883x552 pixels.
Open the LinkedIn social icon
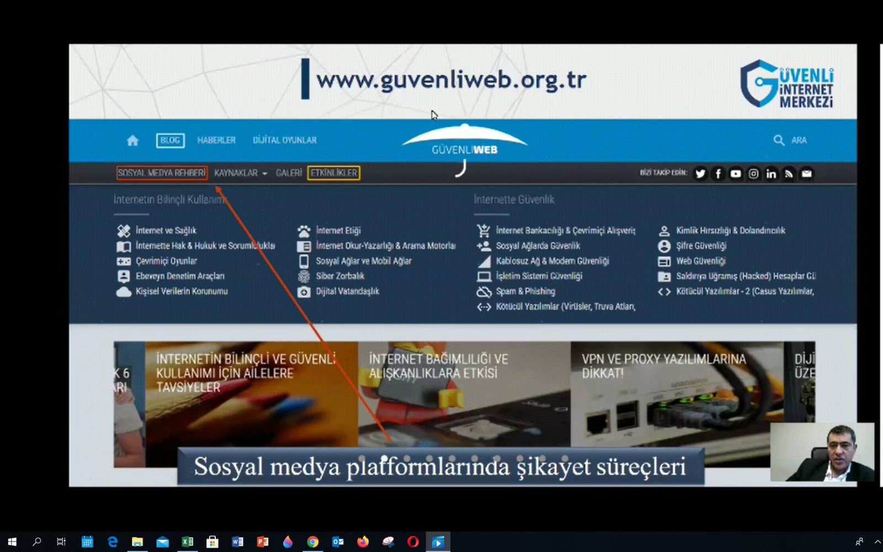pos(771,174)
